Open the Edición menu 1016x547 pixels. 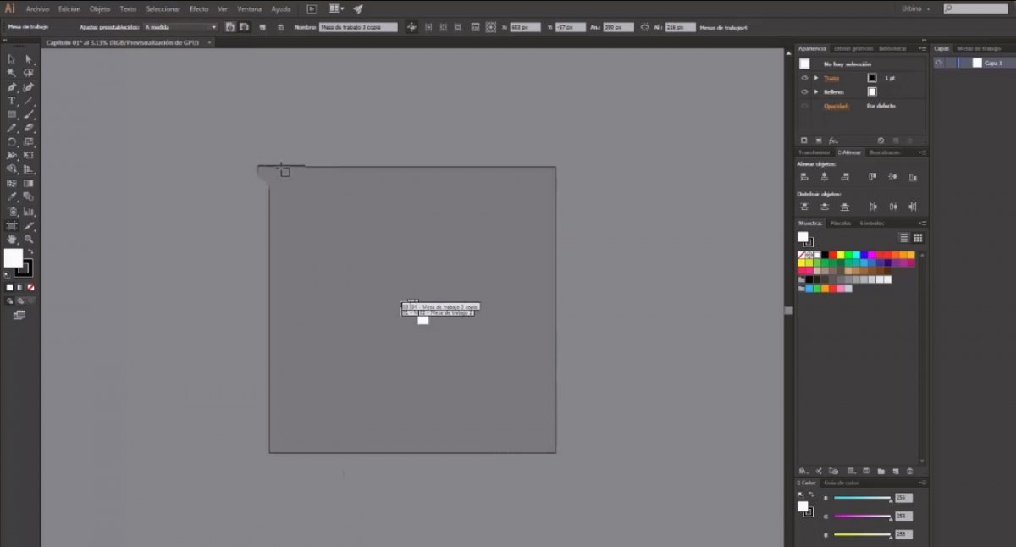point(69,8)
